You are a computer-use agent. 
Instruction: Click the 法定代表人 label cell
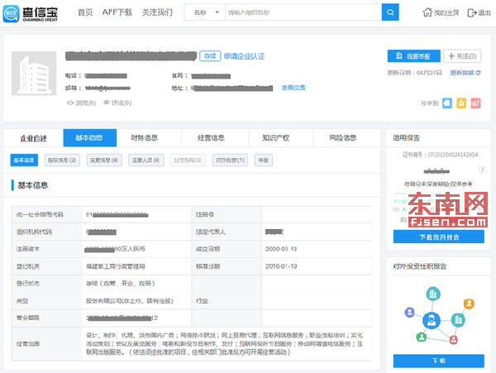(227, 232)
